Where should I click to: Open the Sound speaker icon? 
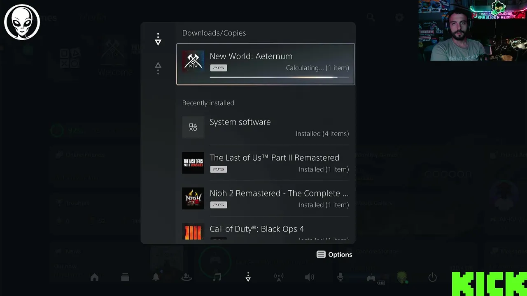(310, 277)
